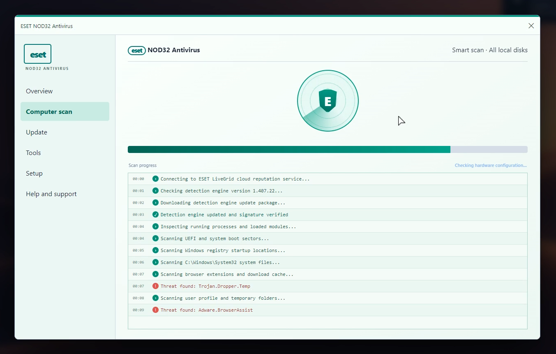Open the Overview section
The height and width of the screenshot is (354, 556).
click(65, 91)
